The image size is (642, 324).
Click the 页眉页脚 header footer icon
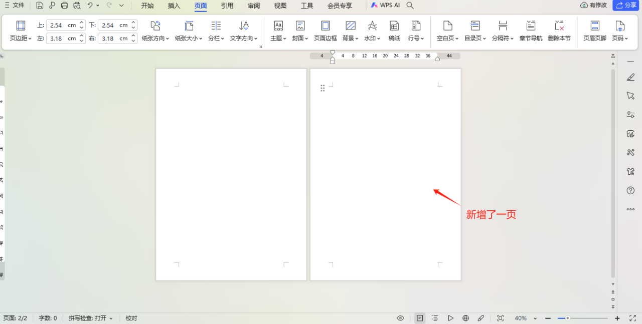595,31
